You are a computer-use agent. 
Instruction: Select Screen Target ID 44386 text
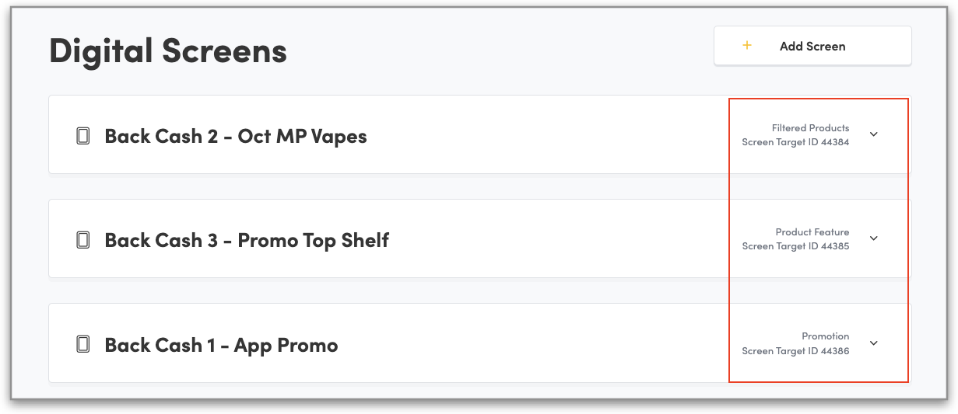point(795,351)
